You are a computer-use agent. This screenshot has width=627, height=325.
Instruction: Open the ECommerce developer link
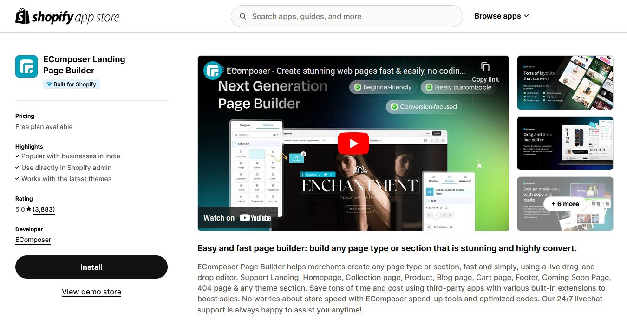[x=33, y=240]
